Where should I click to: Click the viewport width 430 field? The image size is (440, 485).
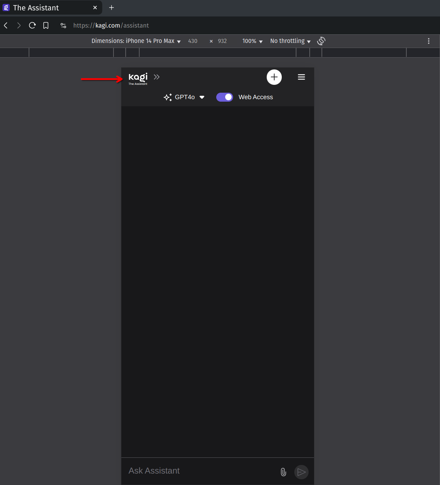tap(193, 41)
